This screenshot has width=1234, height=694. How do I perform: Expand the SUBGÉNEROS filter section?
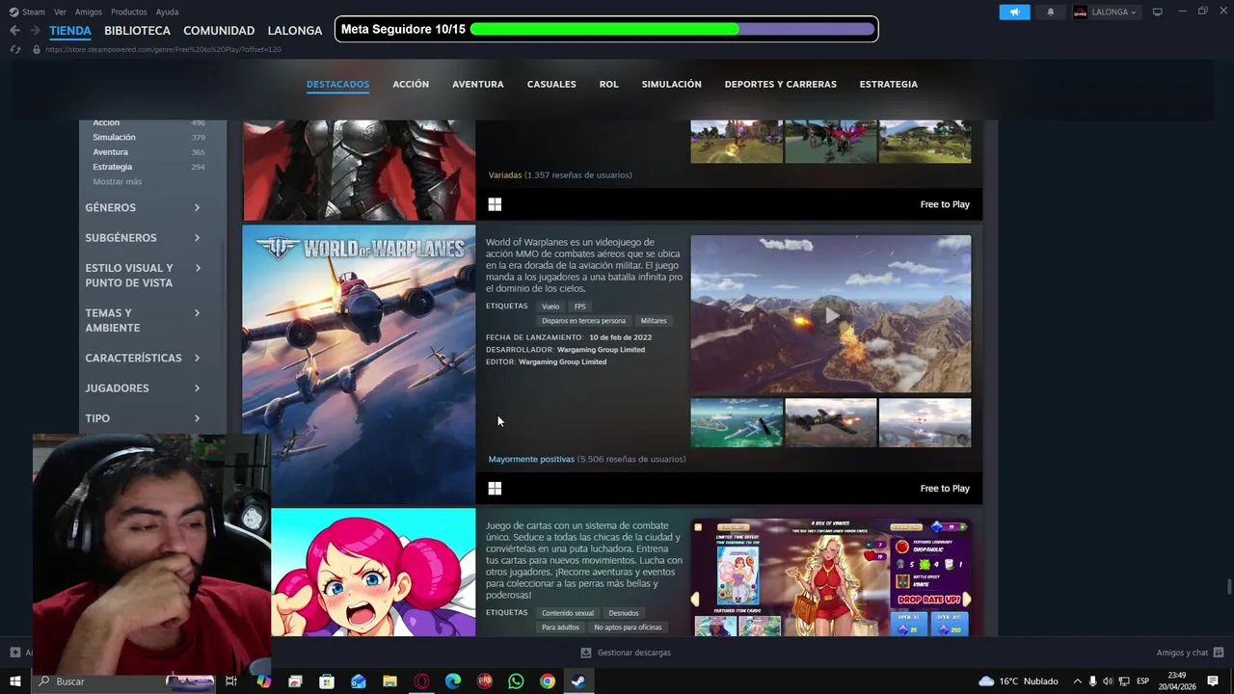tap(143, 238)
